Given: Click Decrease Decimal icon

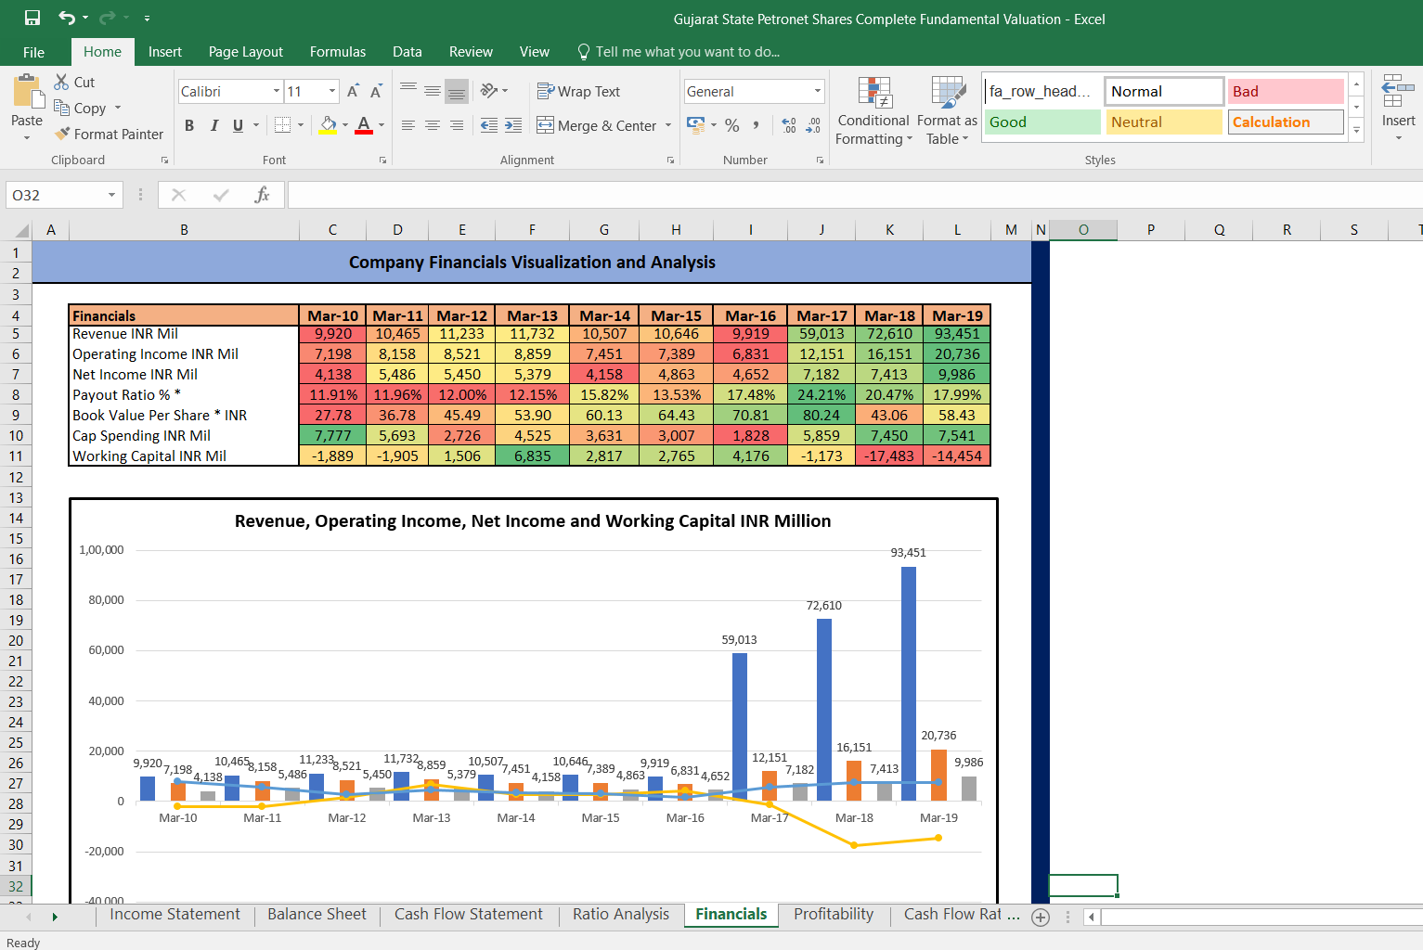Looking at the screenshot, I should [813, 124].
